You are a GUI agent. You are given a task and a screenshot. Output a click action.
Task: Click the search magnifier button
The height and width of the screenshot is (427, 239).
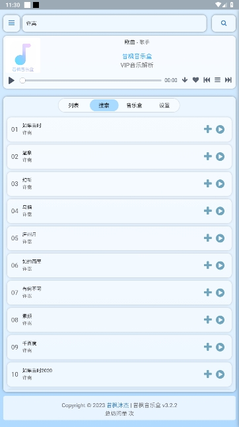pyautogui.click(x=224, y=23)
